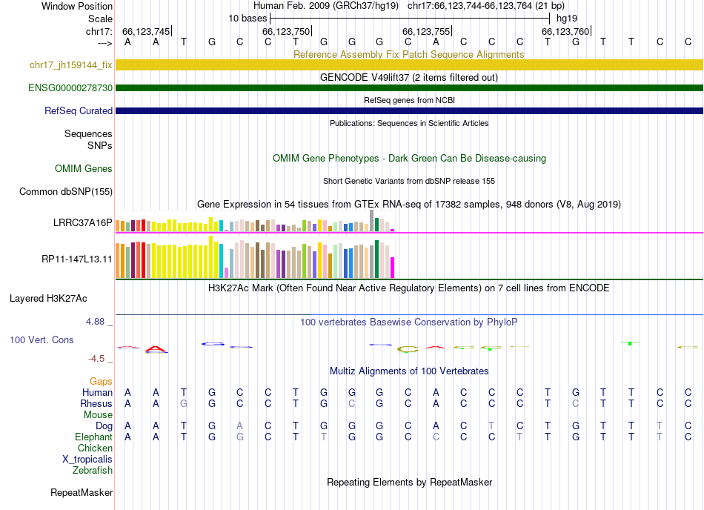The image size is (704, 510).
Task: Open 100 vertebrates Basewise Conservation by PhyloP title
Action: [x=409, y=322]
